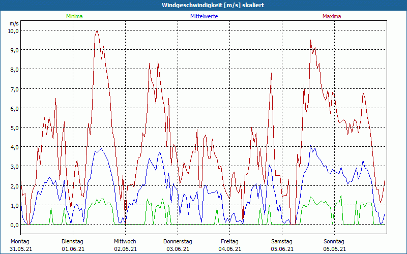The height and width of the screenshot is (254, 407).
Task: Click the Freitag day label
Action: pyautogui.click(x=229, y=241)
